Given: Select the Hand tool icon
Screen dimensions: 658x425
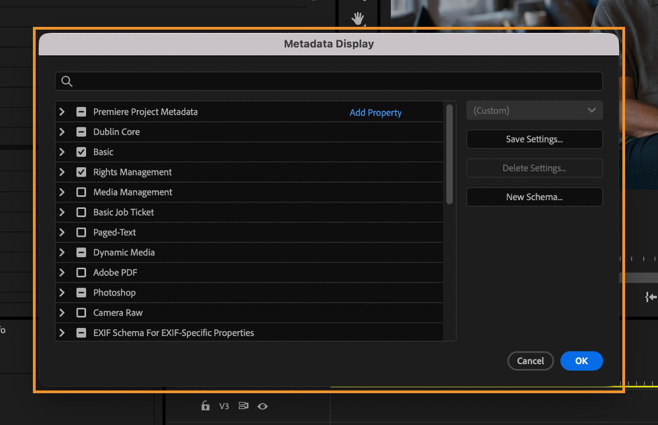Looking at the screenshot, I should pos(358,18).
